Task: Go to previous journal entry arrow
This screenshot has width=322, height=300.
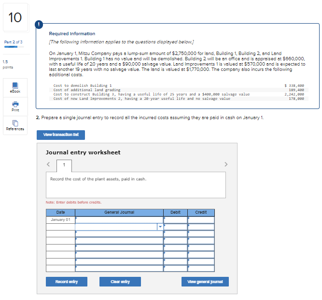Action: (48, 164)
